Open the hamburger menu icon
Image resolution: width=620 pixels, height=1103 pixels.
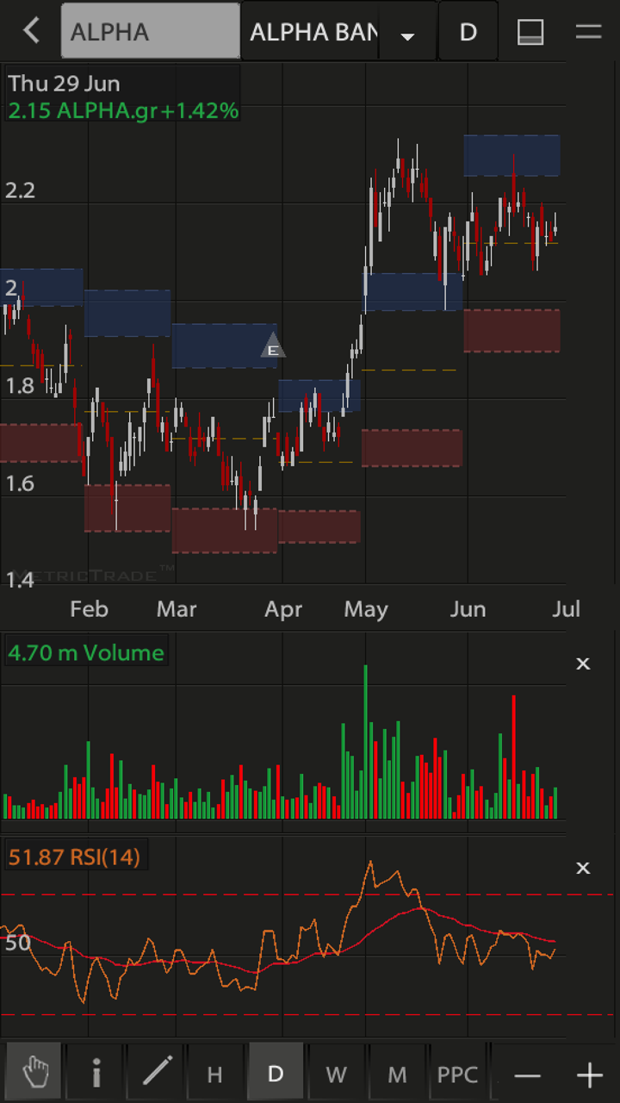click(588, 32)
